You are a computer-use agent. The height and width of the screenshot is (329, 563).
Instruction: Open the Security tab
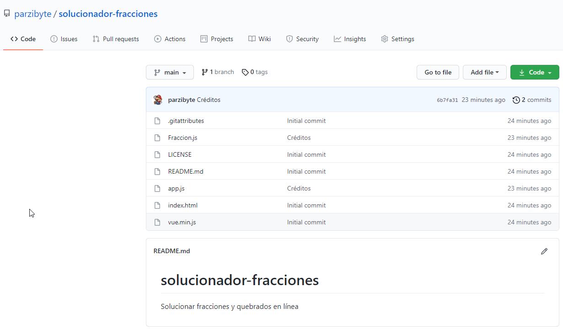(302, 39)
